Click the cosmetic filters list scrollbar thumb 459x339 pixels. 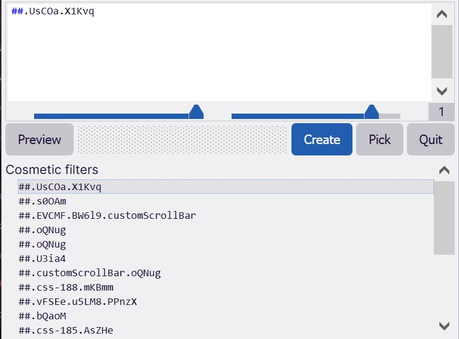tap(444, 218)
